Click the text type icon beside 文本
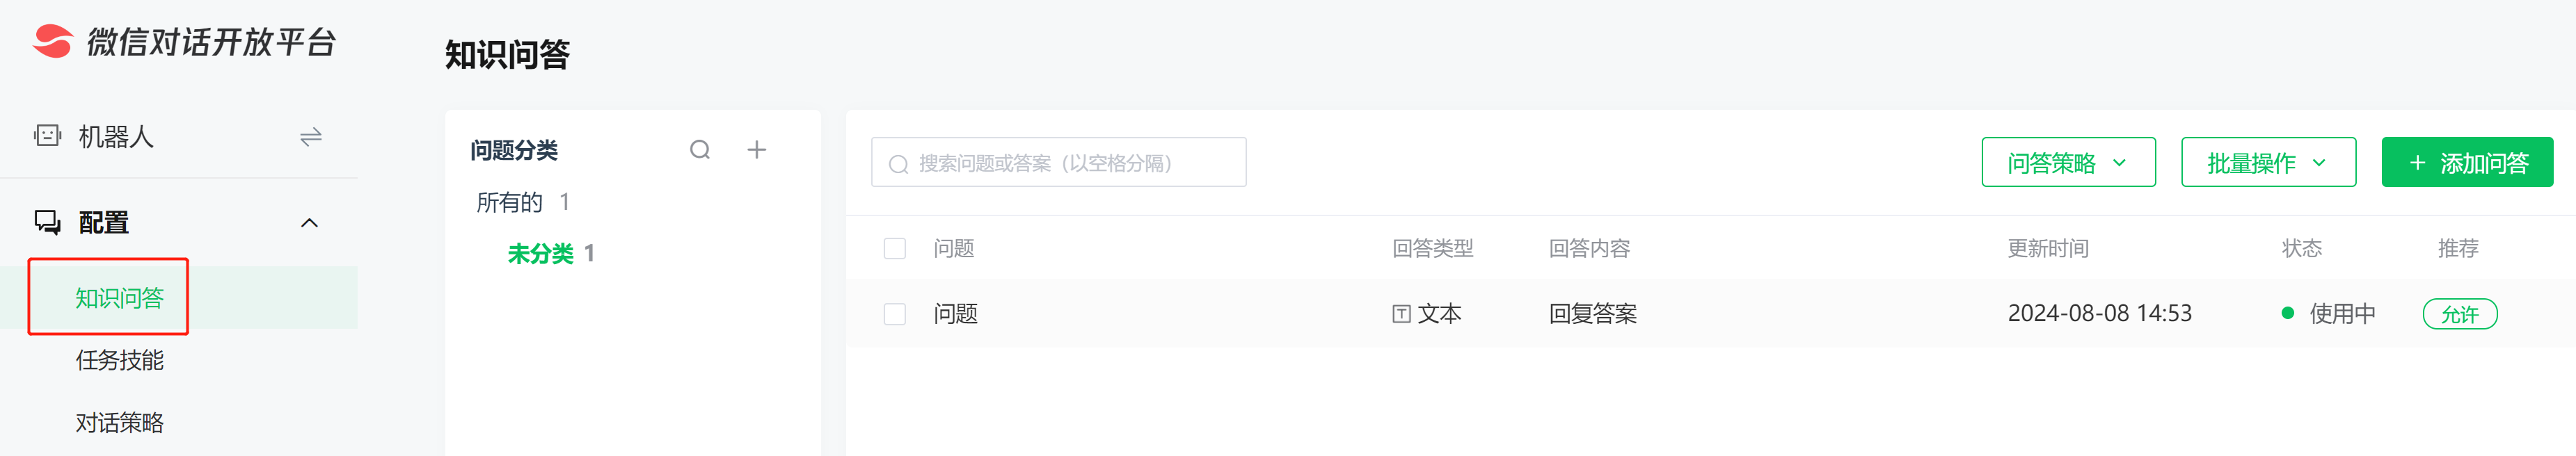Image resolution: width=2576 pixels, height=456 pixels. point(1401,314)
